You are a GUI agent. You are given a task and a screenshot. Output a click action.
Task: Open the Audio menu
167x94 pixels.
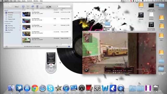tap(24, 1)
